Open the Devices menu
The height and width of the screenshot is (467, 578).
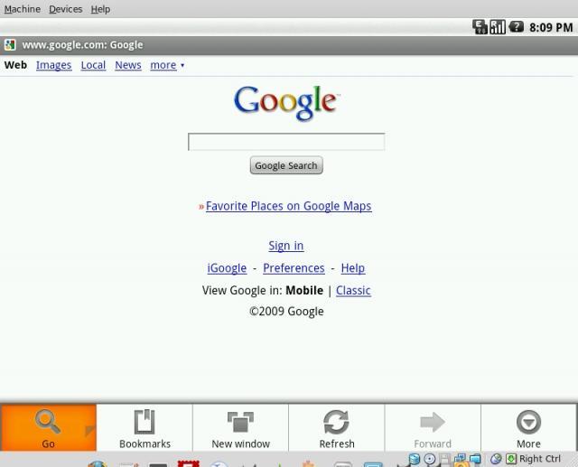pos(66,9)
